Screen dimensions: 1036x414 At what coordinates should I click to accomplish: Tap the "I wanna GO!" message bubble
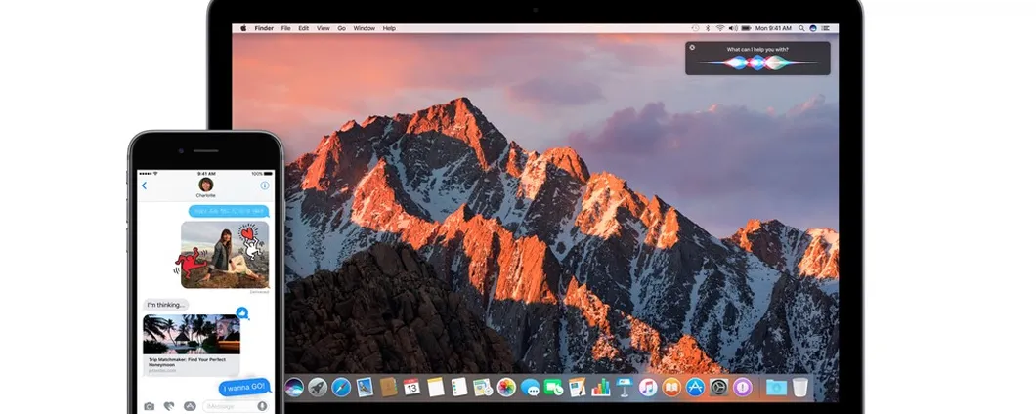[x=244, y=387]
